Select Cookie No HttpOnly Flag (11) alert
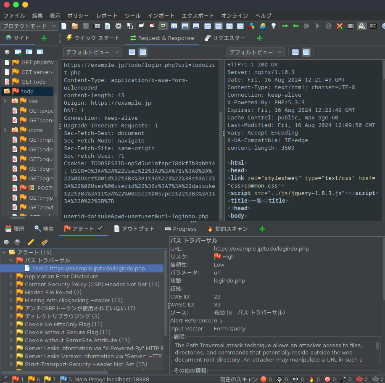The height and width of the screenshot is (383, 385). pyautogui.click(x=63, y=324)
